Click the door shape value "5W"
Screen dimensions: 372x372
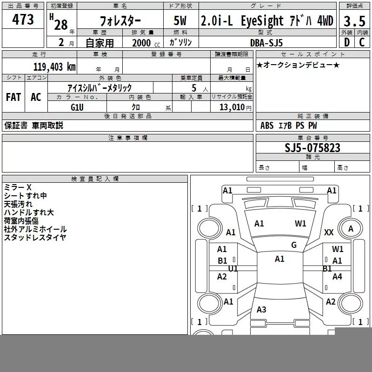180,20
